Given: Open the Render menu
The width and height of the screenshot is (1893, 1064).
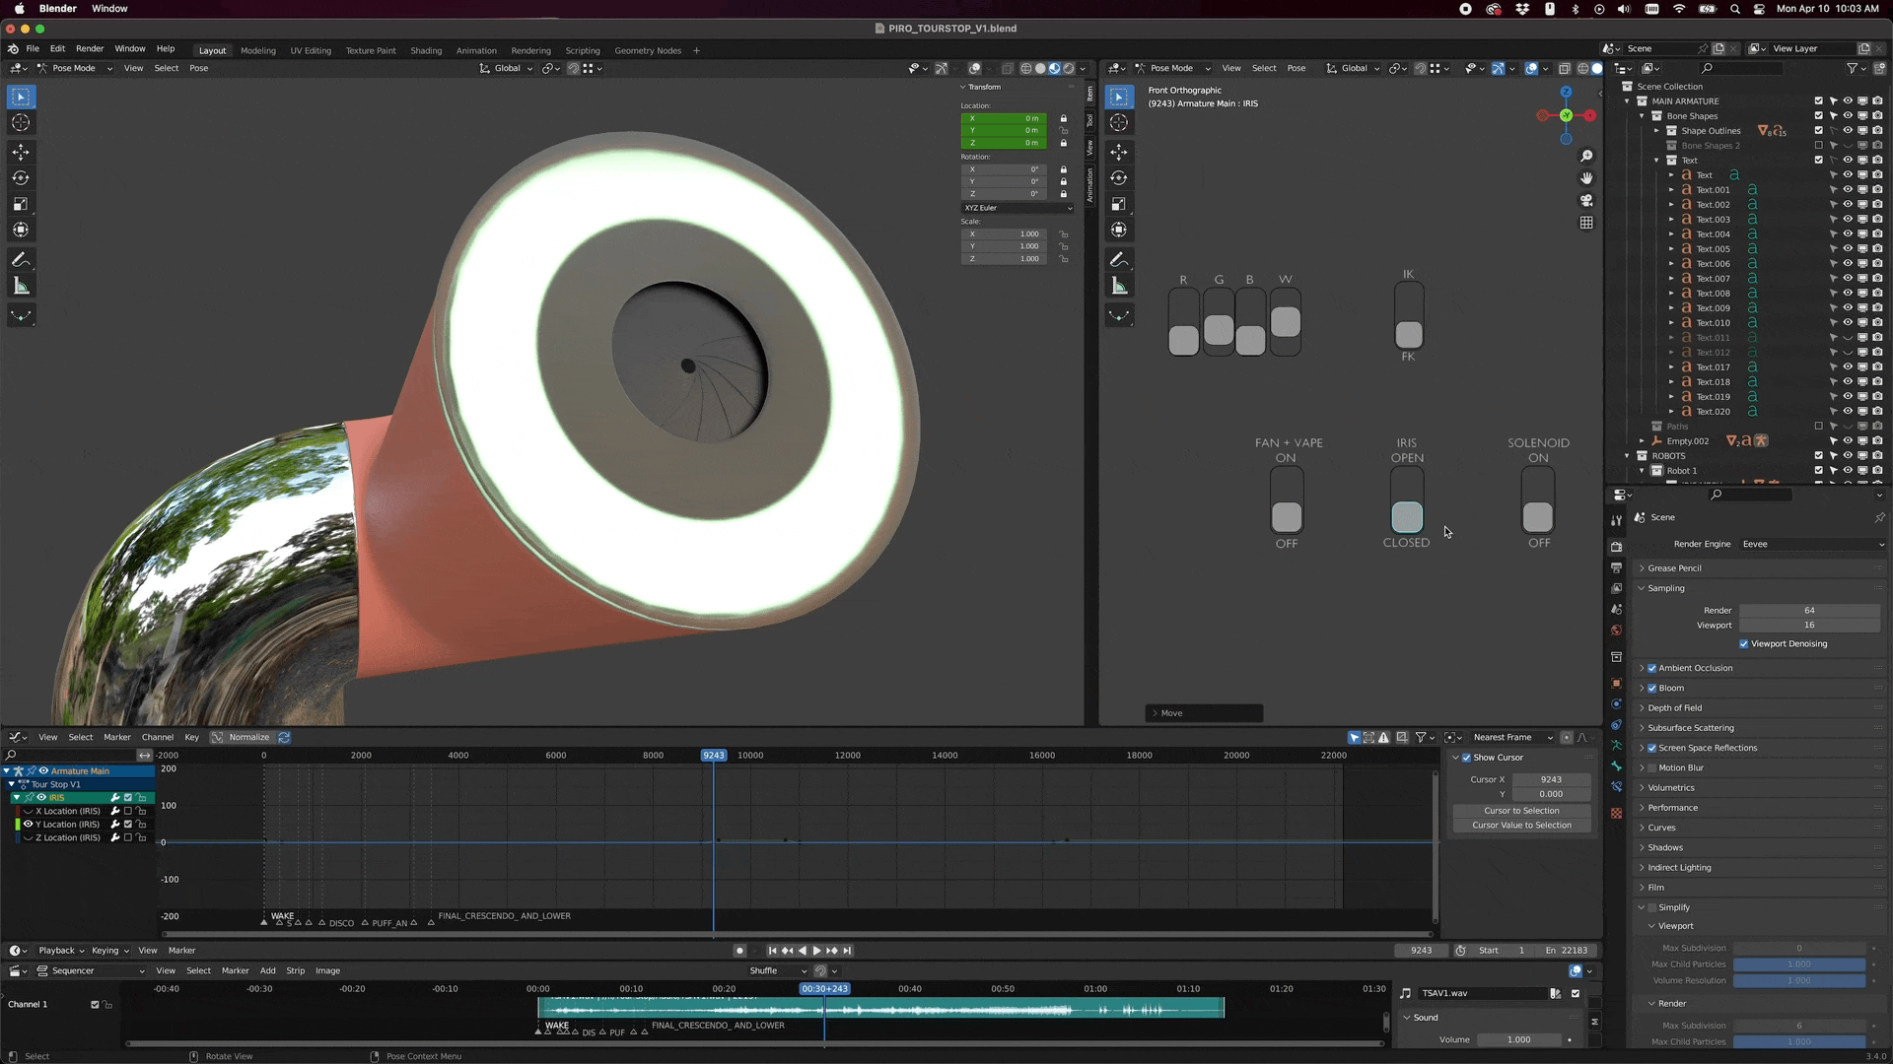Looking at the screenshot, I should (x=90, y=48).
